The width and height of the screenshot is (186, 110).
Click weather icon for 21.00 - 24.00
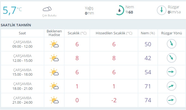54,100
